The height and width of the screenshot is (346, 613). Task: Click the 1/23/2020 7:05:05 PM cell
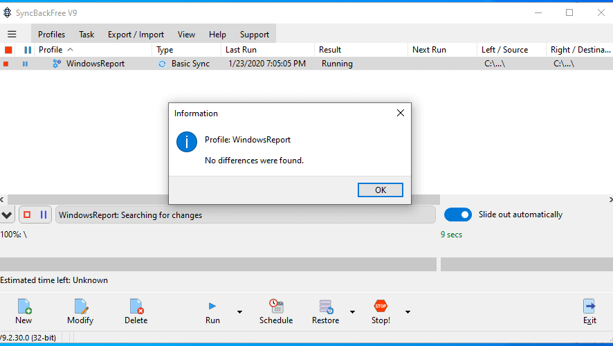(x=267, y=64)
